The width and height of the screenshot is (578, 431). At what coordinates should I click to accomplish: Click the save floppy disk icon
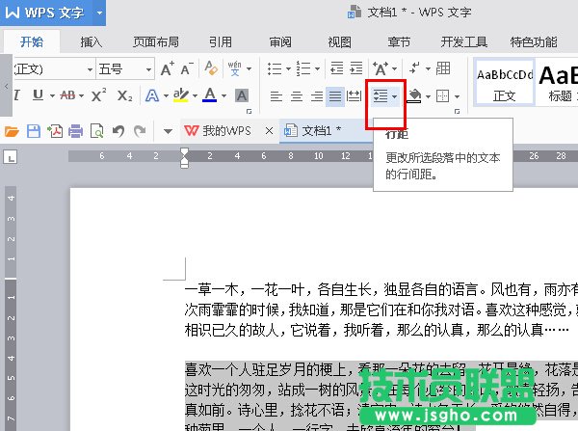(x=33, y=130)
